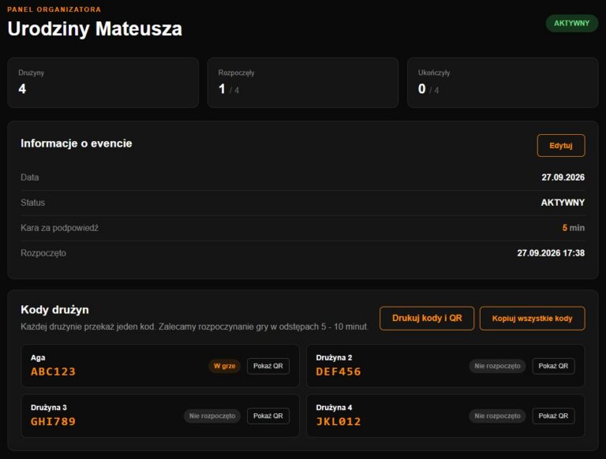Click the Edytuj button
The height and width of the screenshot is (459, 606).
click(561, 146)
